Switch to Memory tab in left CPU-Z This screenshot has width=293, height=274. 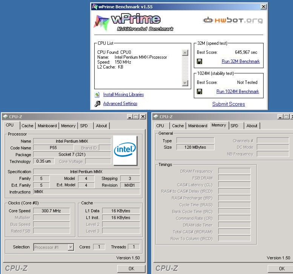pos(68,126)
